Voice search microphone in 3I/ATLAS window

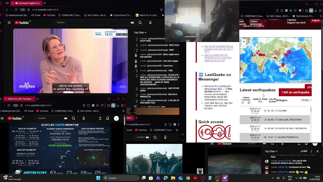click(84, 118)
